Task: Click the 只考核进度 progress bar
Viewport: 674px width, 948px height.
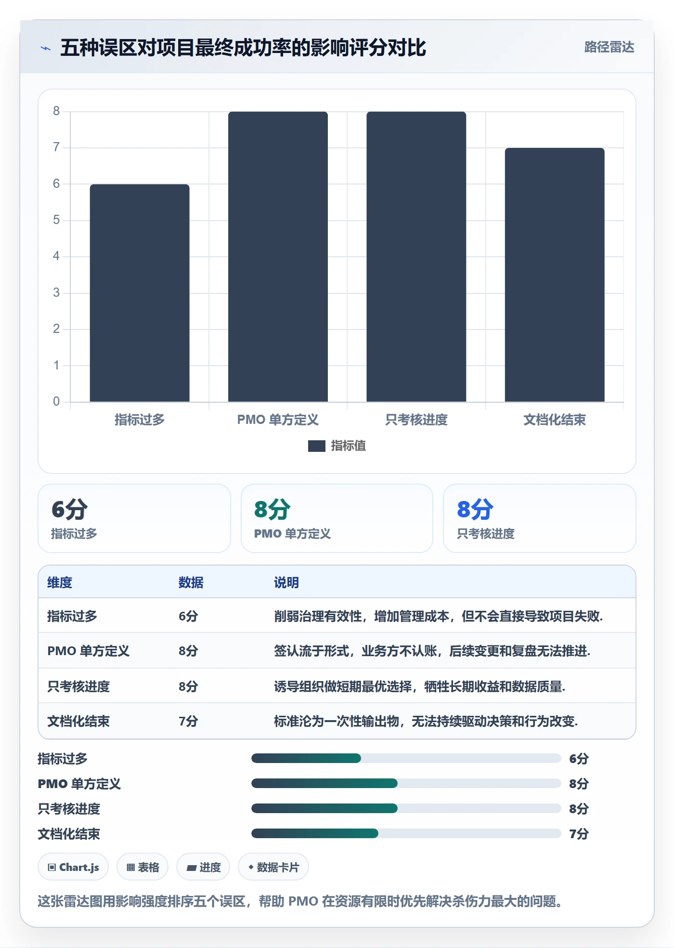Action: tap(406, 808)
